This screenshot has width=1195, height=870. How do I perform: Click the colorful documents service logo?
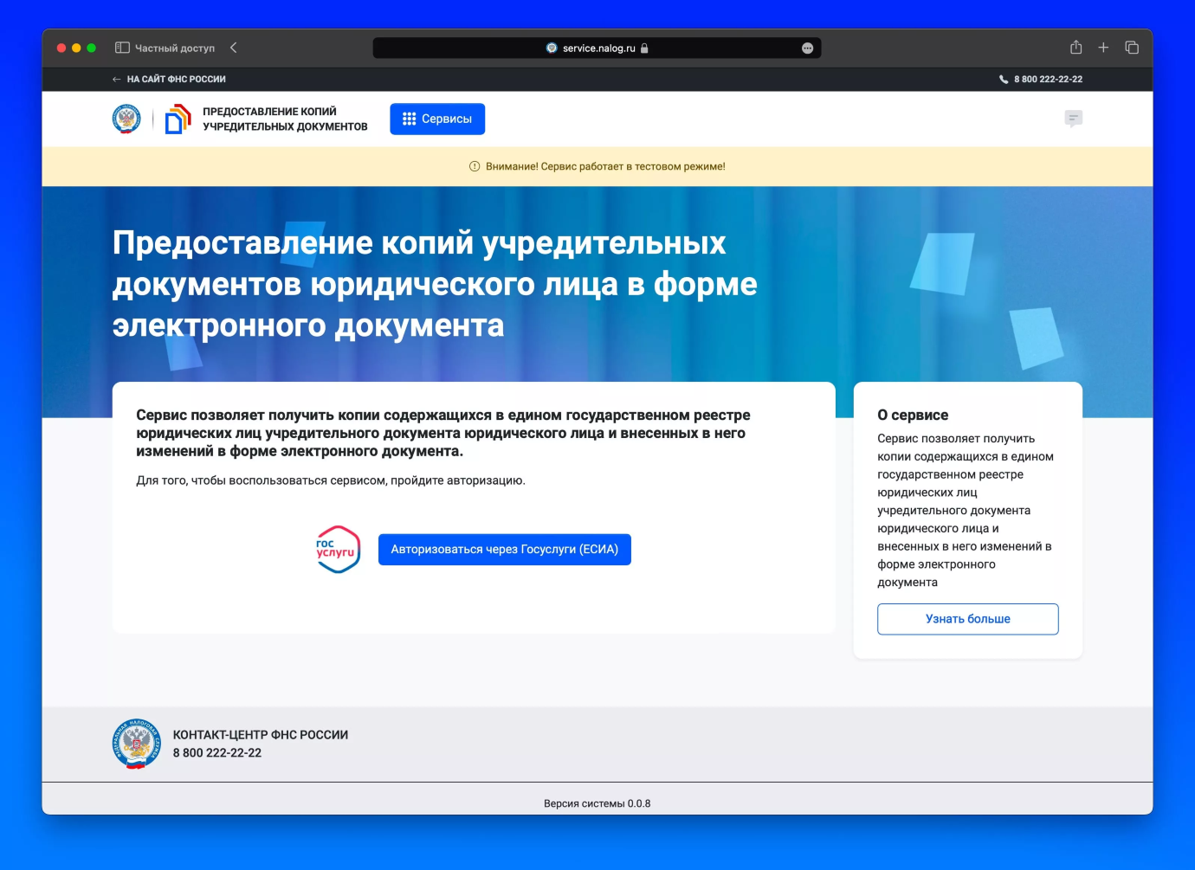coord(178,119)
